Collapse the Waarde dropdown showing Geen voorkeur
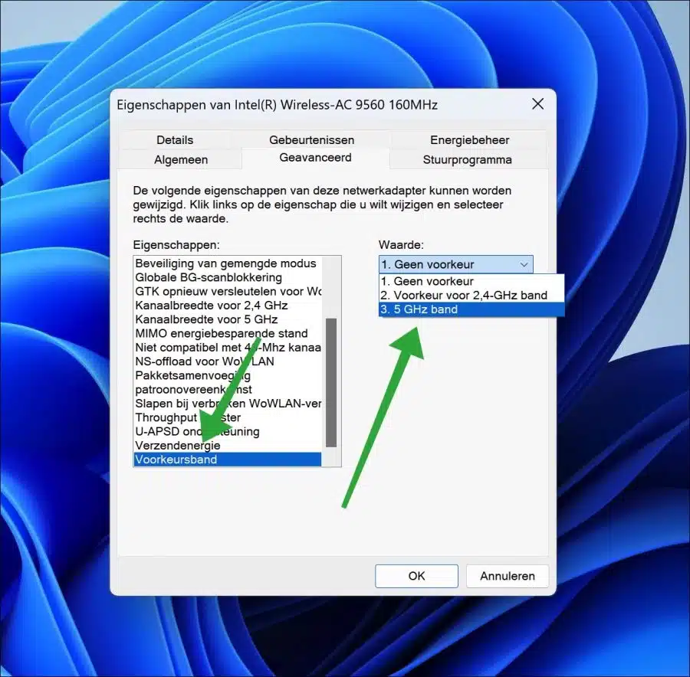The height and width of the screenshot is (677, 690). (456, 264)
